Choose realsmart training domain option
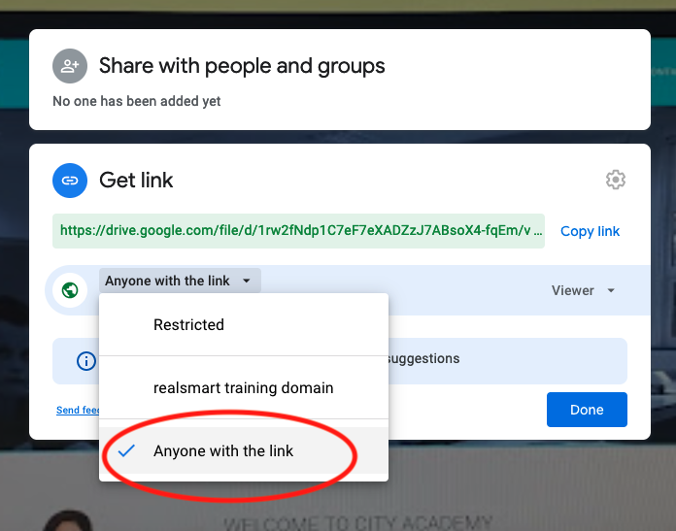This screenshot has width=676, height=531. click(x=244, y=387)
